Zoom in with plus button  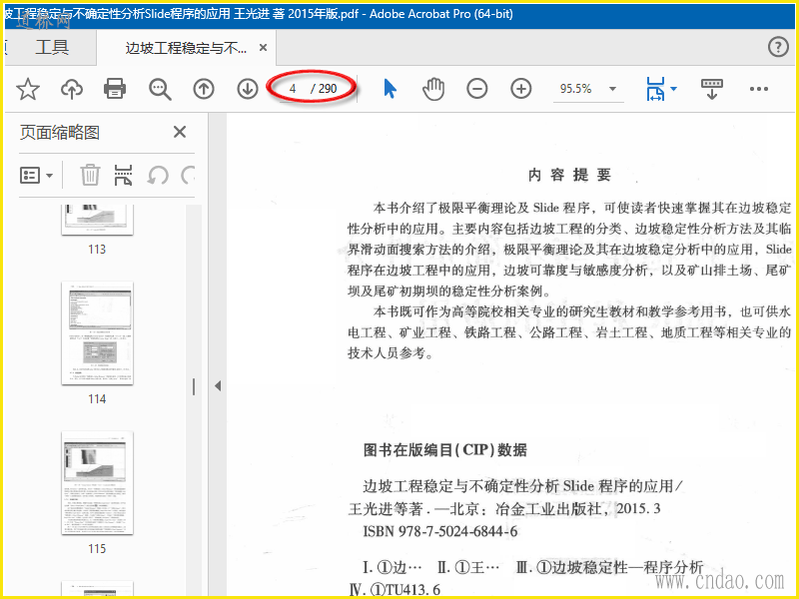[x=520, y=89]
